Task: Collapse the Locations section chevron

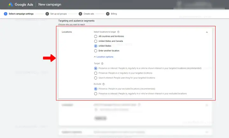Action: pyautogui.click(x=207, y=32)
